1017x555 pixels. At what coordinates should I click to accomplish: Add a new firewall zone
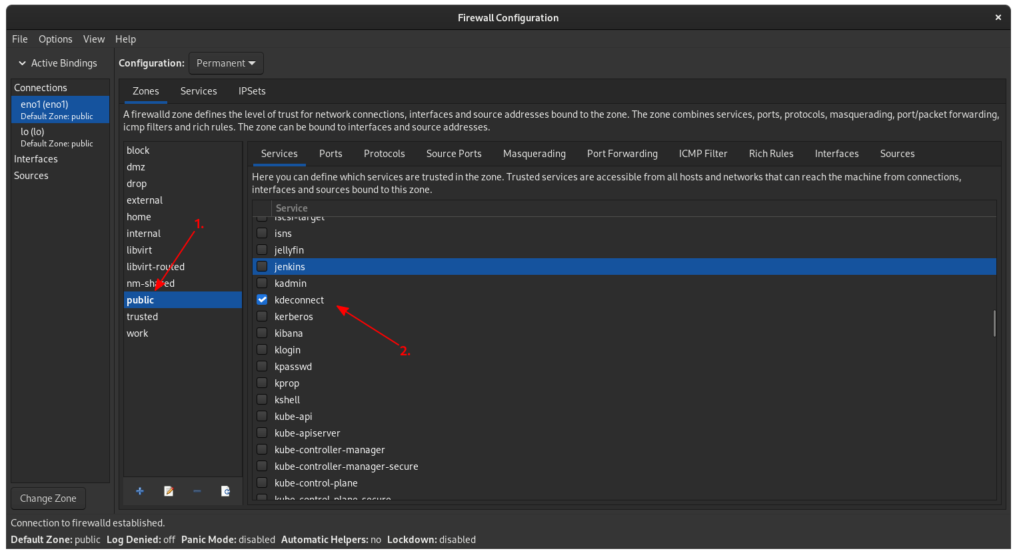click(x=139, y=490)
